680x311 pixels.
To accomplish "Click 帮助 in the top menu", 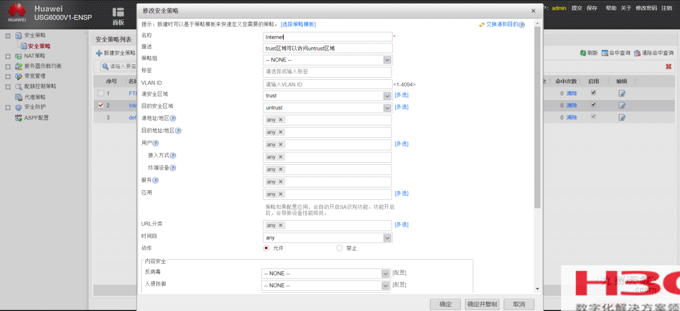I will tap(611, 8).
